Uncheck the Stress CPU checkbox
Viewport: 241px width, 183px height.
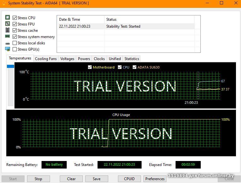tap(14, 18)
